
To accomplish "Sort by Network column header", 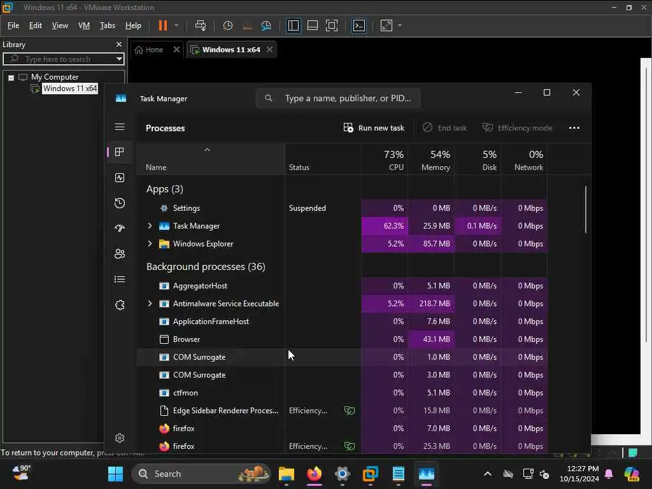I will (525, 160).
